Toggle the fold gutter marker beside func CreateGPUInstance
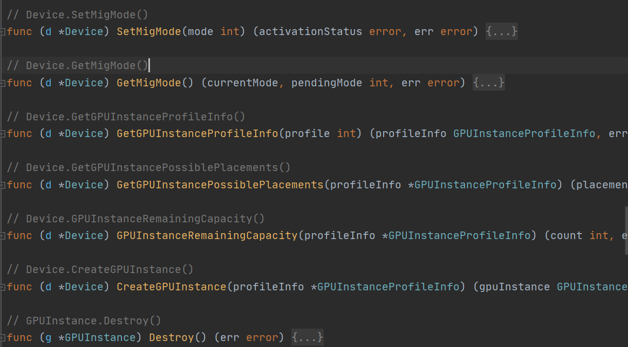Screen dimensions: 628x347 pos(2,287)
